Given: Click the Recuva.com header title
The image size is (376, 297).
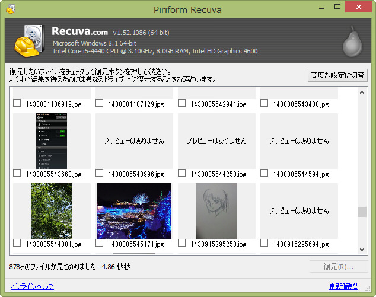Looking at the screenshot, I should pyautogui.click(x=80, y=31).
